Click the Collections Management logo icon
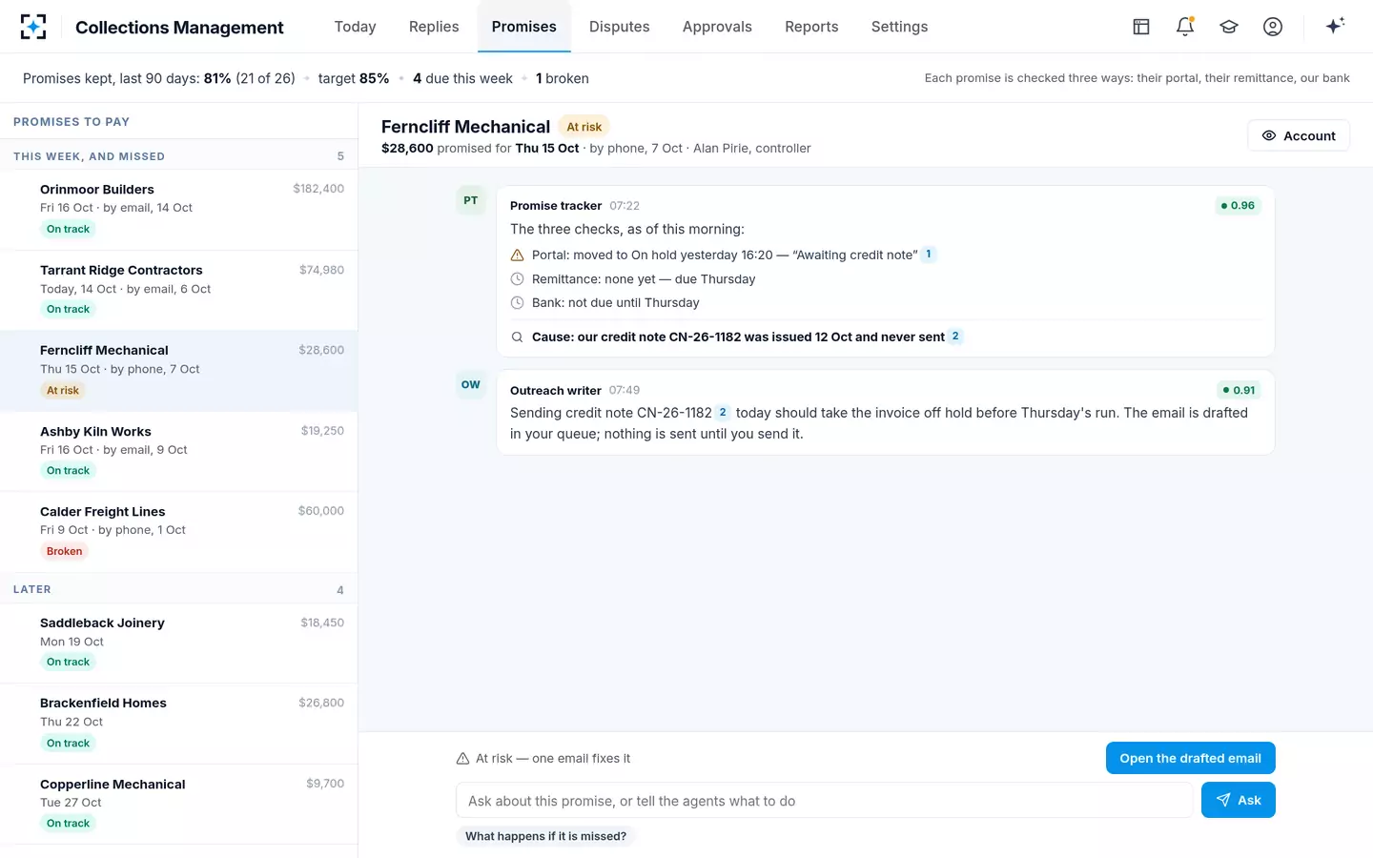This screenshot has height=858, width=1373. [33, 27]
